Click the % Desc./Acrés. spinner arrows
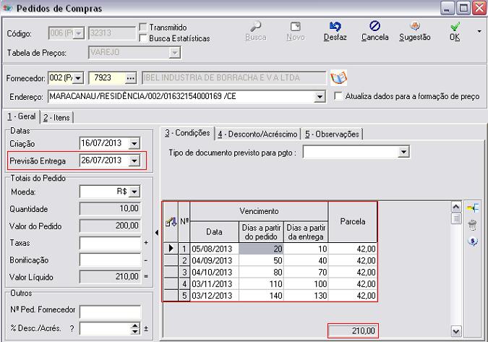 (134, 328)
